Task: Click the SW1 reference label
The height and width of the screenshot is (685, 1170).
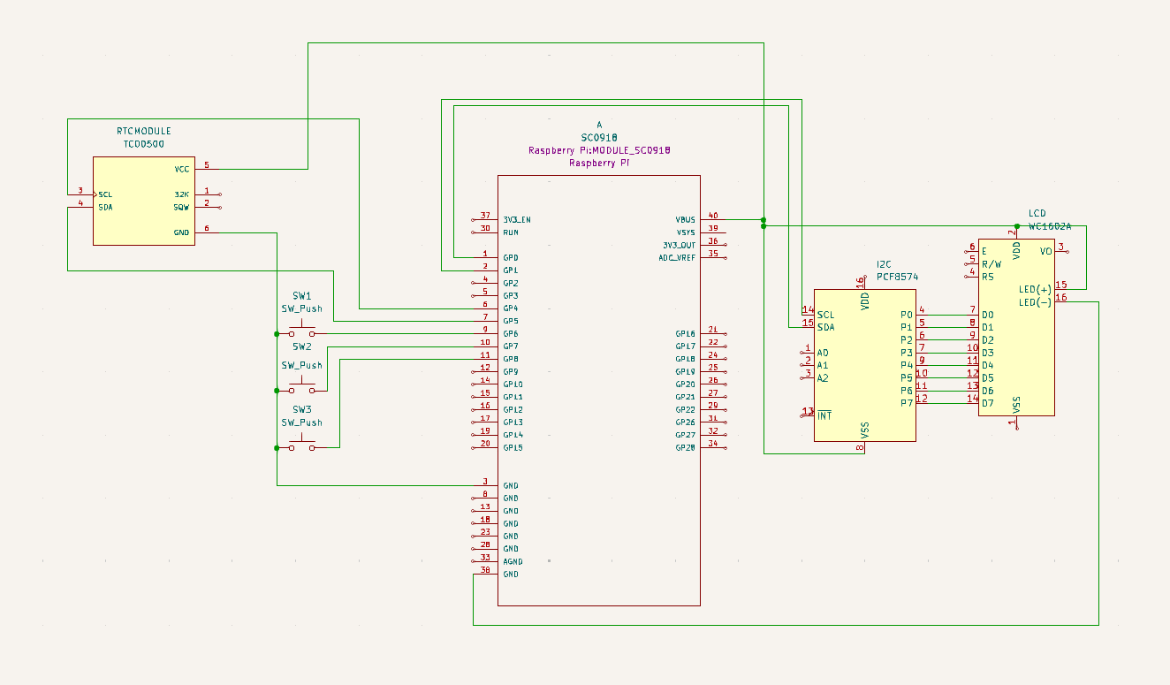Action: pyautogui.click(x=301, y=296)
